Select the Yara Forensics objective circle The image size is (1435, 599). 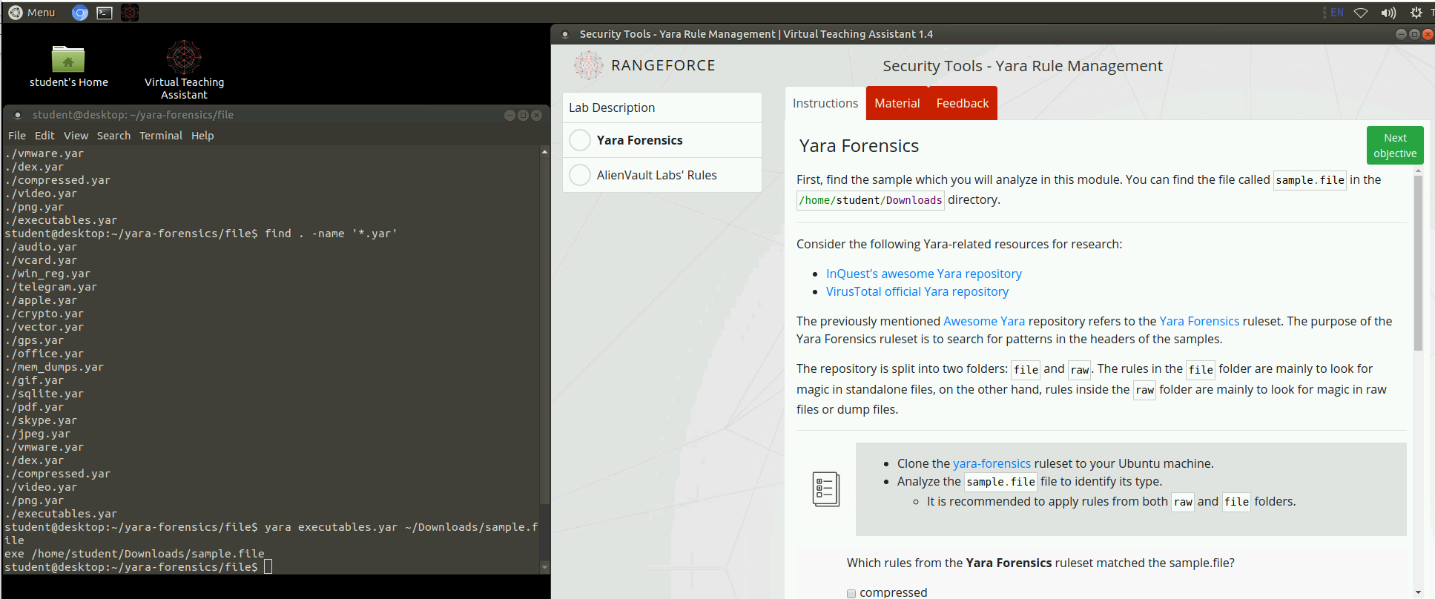point(580,140)
